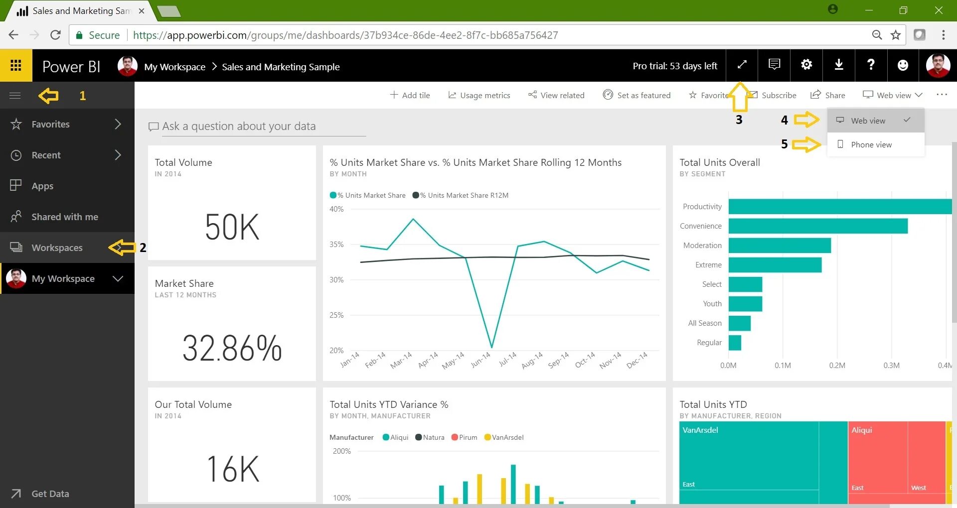Open the Chrome profile icon
The width and height of the screenshot is (957, 508).
tap(833, 9)
